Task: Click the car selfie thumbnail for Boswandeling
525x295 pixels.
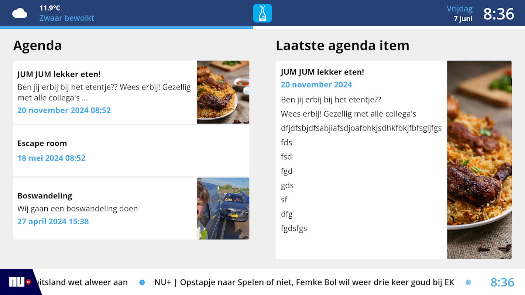Action: tap(223, 209)
